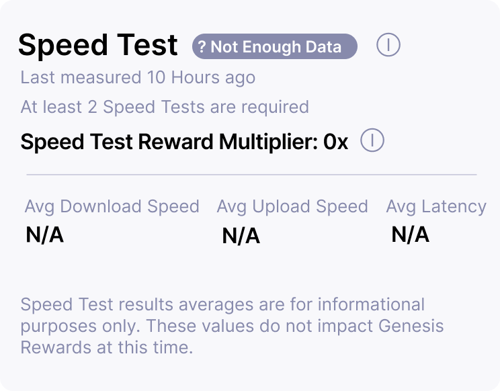Click the 0x multiplier value

pyautogui.click(x=335, y=142)
